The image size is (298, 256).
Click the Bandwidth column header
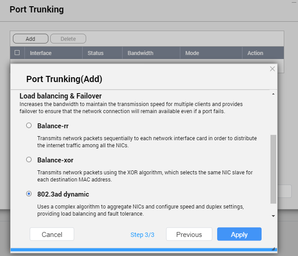pyautogui.click(x=140, y=53)
